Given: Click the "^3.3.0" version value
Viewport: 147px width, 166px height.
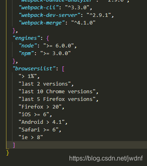Looking at the screenshot, I should point(77,8).
